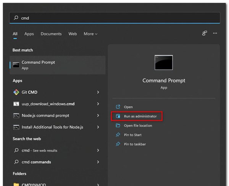Viewport: 229px width, 186px height.
Task: Switch to the Web tab
Action: tap(73, 34)
